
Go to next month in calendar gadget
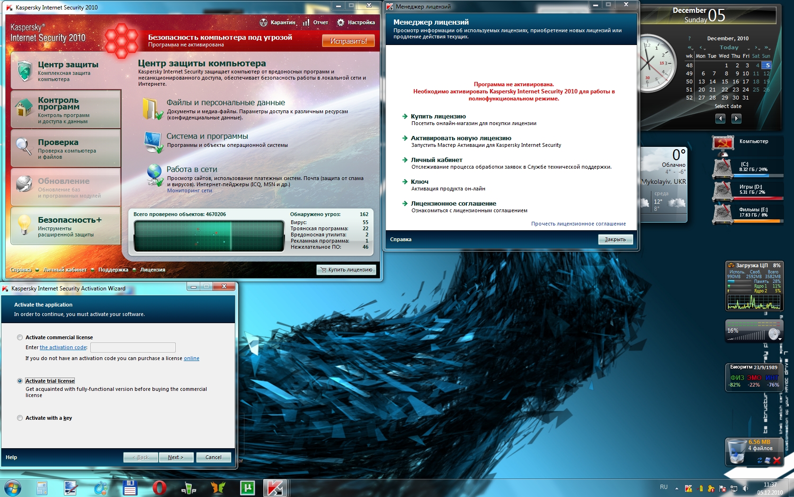point(736,118)
